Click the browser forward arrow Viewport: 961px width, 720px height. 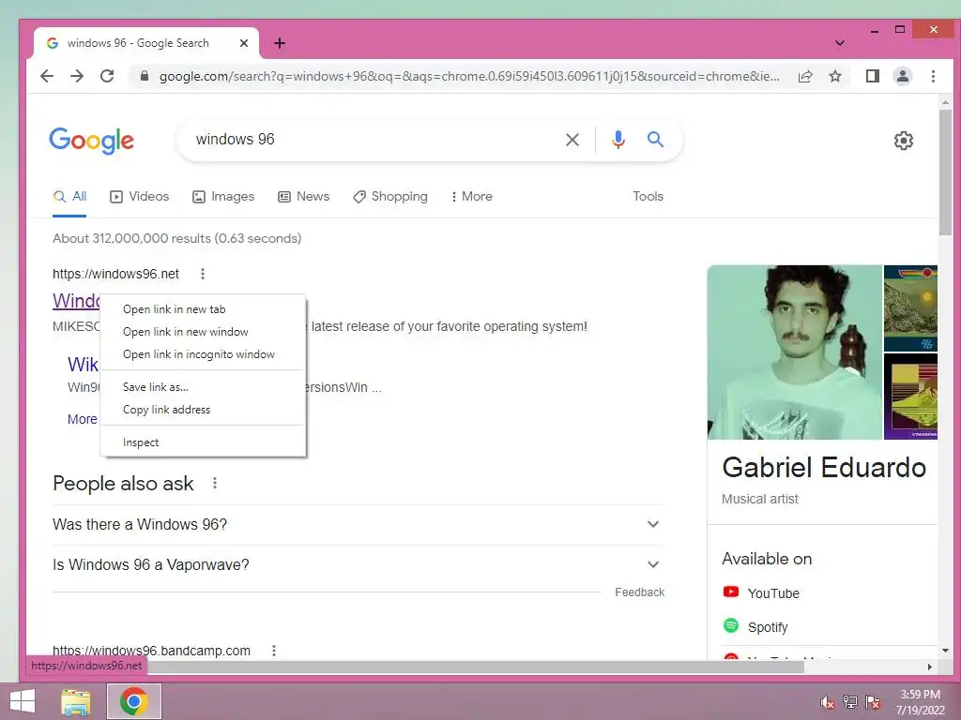point(77,76)
